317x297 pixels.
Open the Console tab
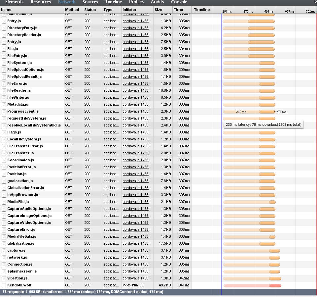[x=179, y=2]
